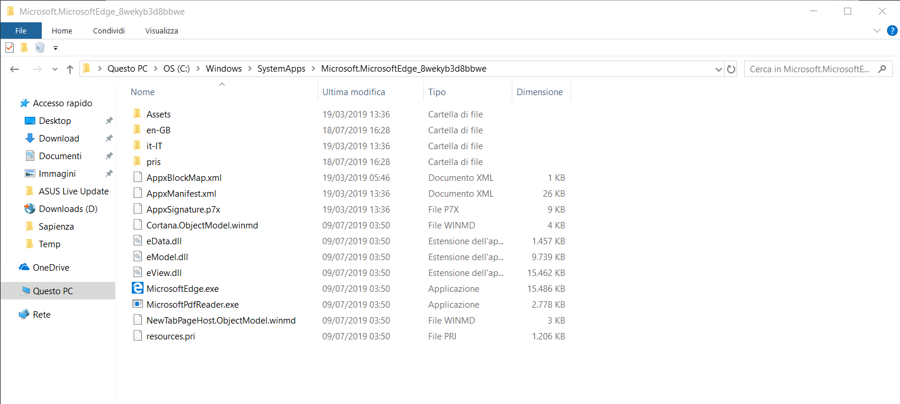This screenshot has width=900, height=404.
Task: Open the address bar previous locations dropdown
Action: [x=718, y=69]
